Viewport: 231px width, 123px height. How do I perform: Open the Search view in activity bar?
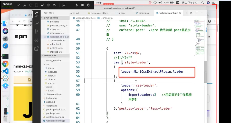(x=36, y=23)
